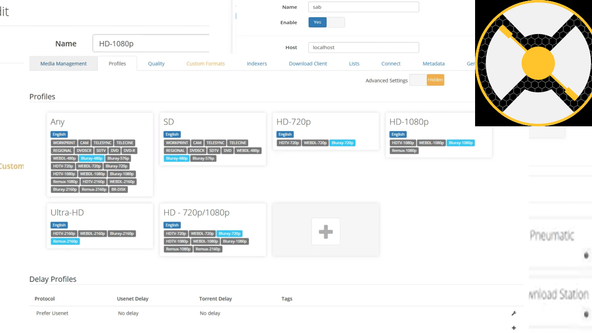Open the Connect tab
The height and width of the screenshot is (333, 592).
(391, 64)
